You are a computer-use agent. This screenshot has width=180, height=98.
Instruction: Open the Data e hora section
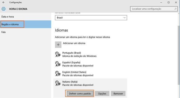(25, 17)
